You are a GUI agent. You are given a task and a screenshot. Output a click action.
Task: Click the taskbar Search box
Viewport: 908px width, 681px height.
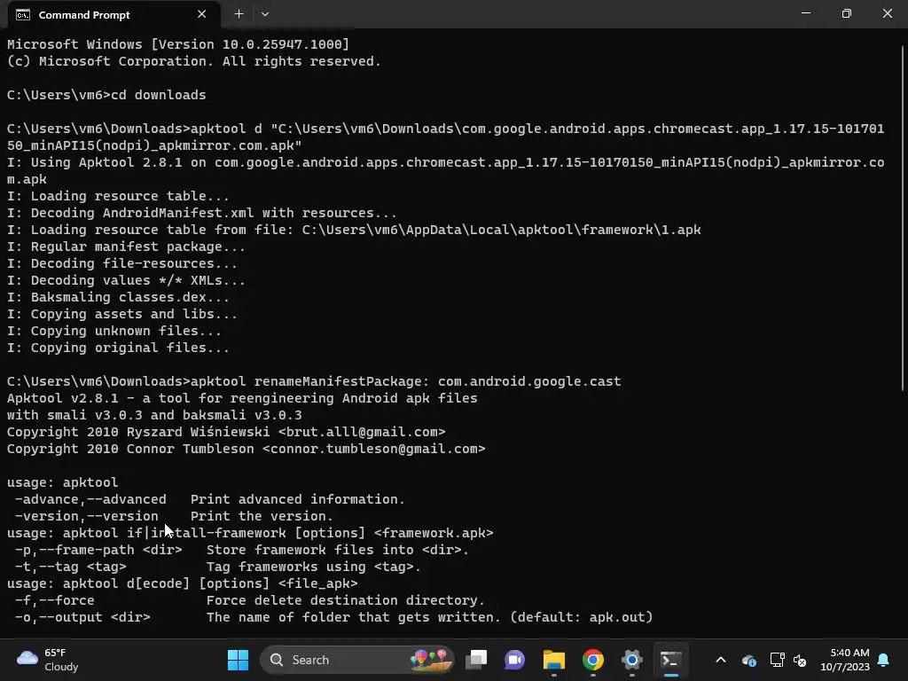pyautogui.click(x=357, y=660)
